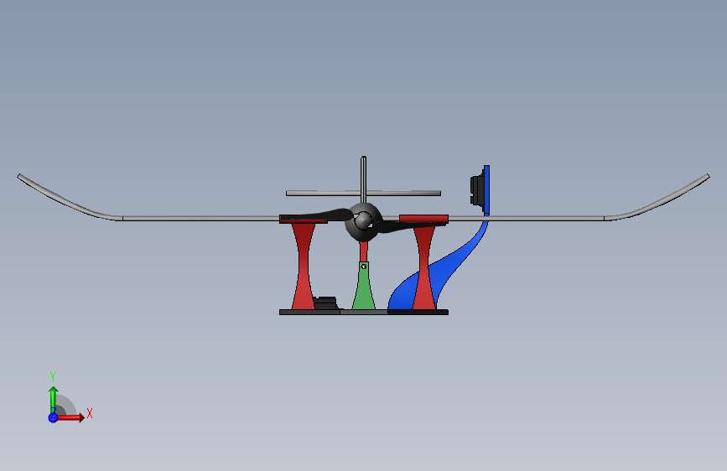The height and width of the screenshot is (471, 727).
Task: Select the upturned right wingtip
Action: [x=658, y=199]
